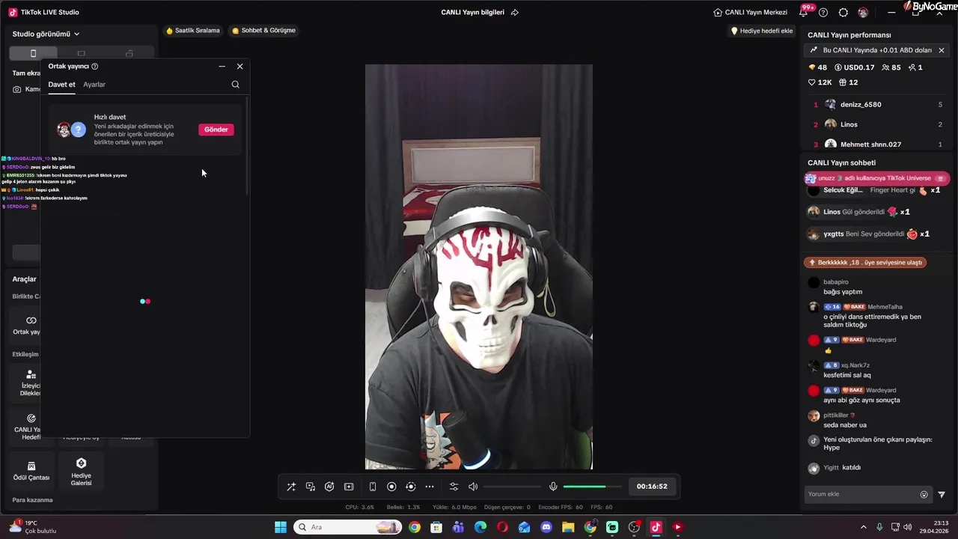This screenshot has width=958, height=539.
Task: Open ranked viewer Linos row
Action: tap(877, 124)
